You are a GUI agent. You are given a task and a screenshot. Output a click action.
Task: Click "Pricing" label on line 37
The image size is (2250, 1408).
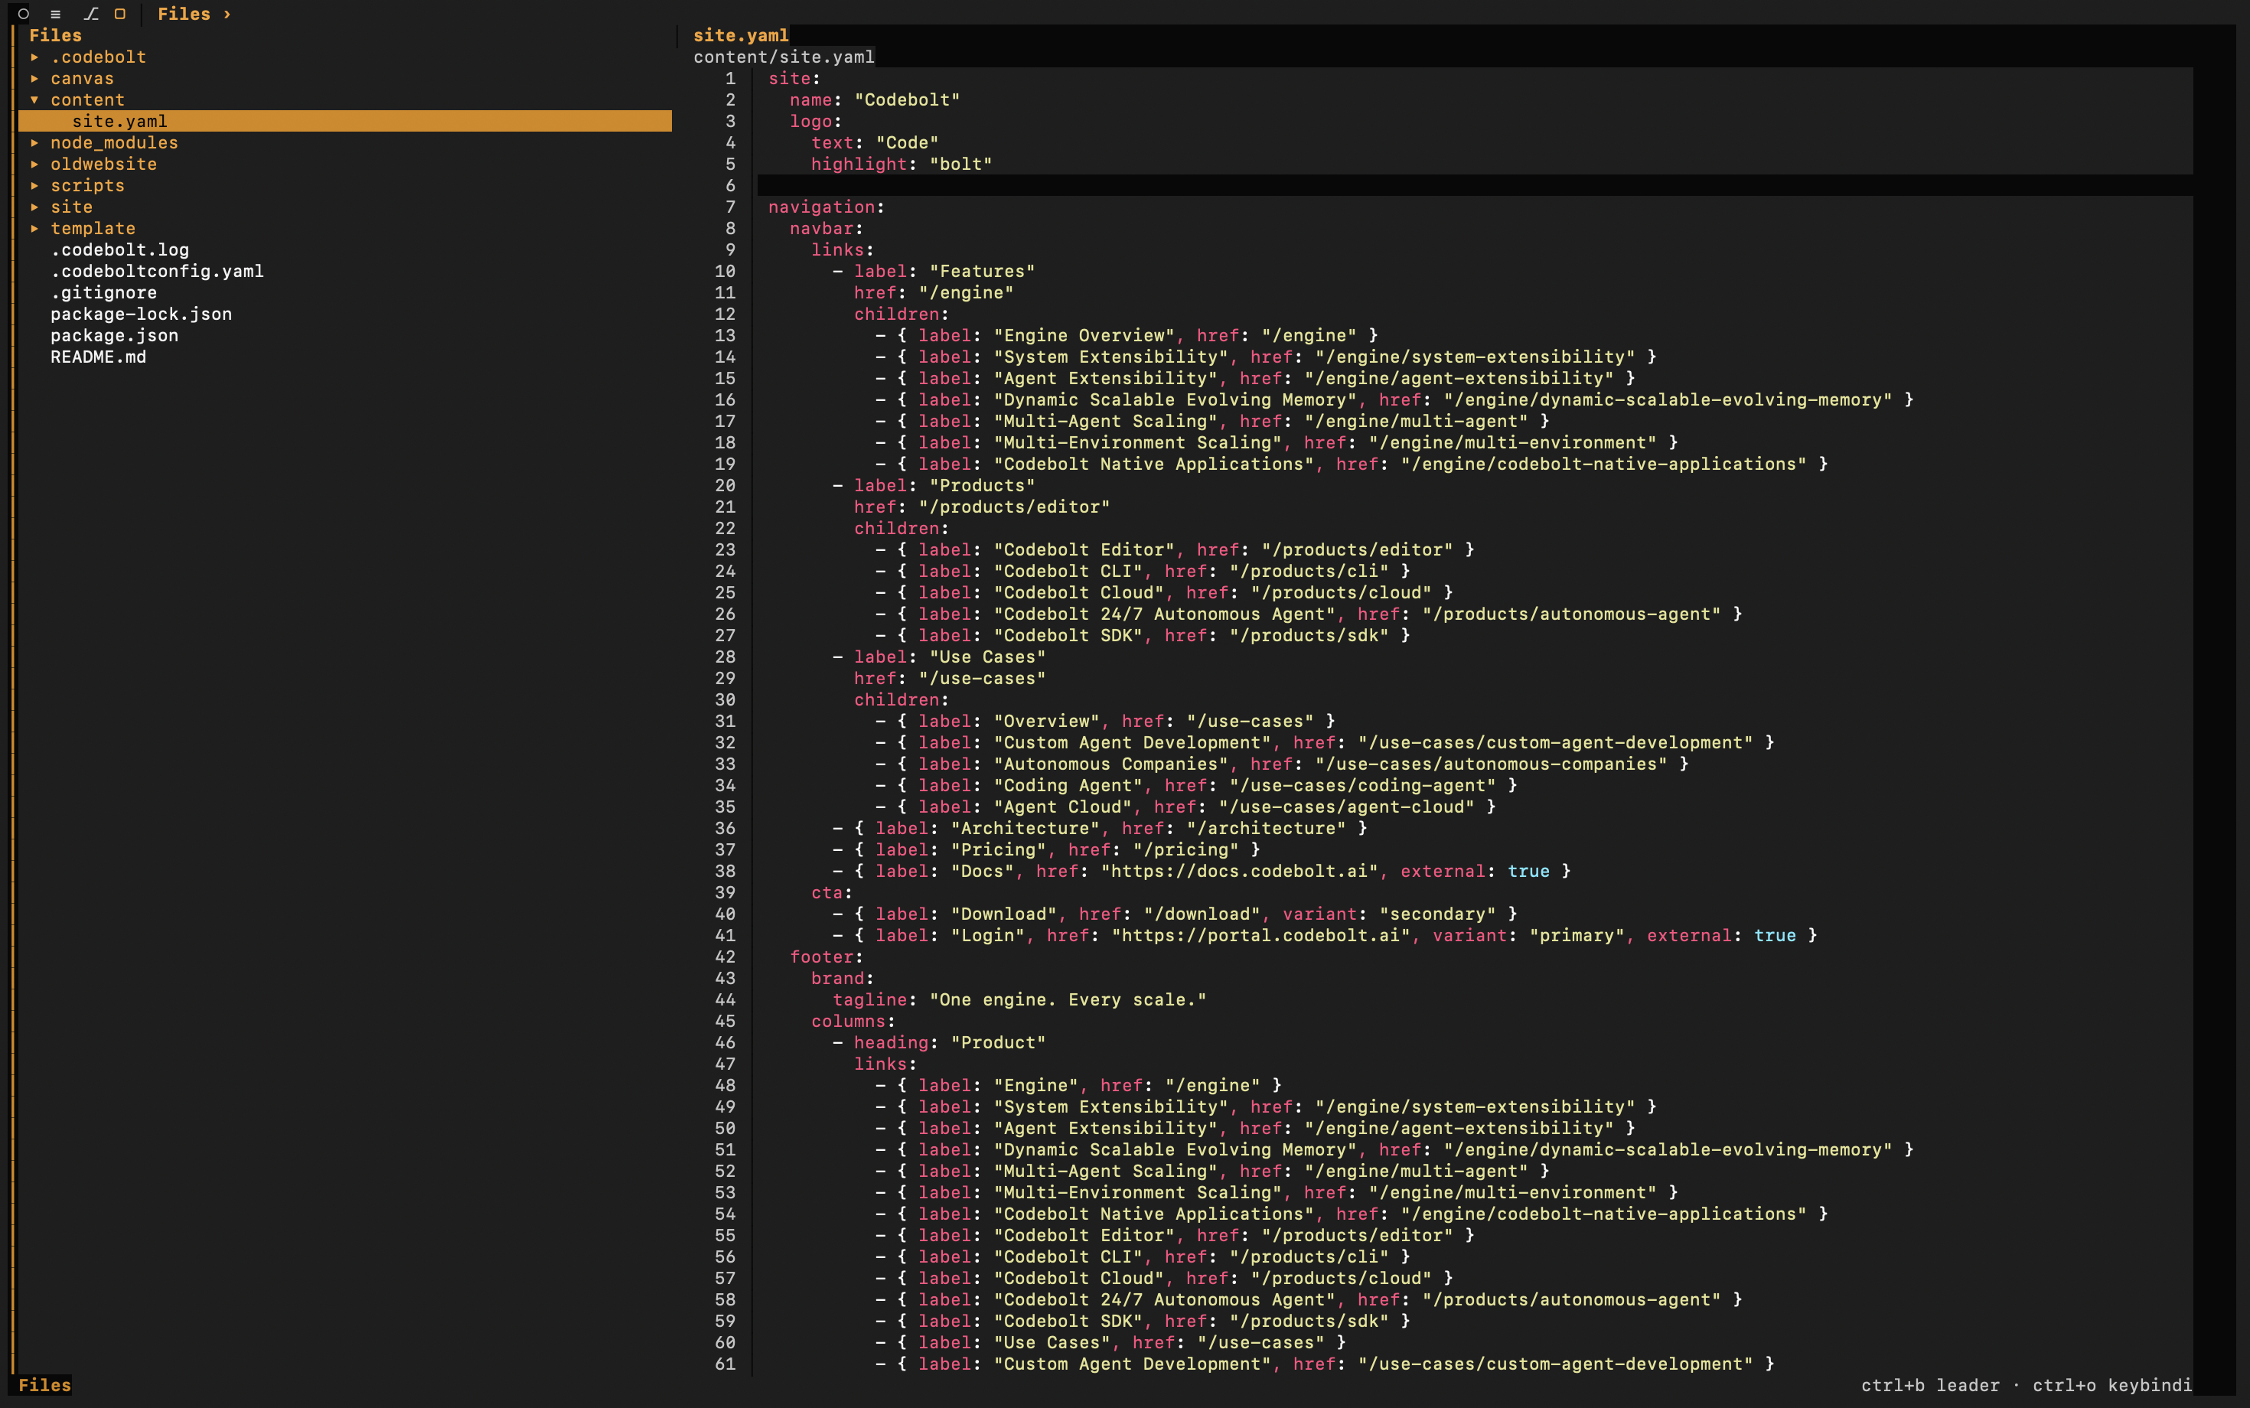pyautogui.click(x=999, y=849)
